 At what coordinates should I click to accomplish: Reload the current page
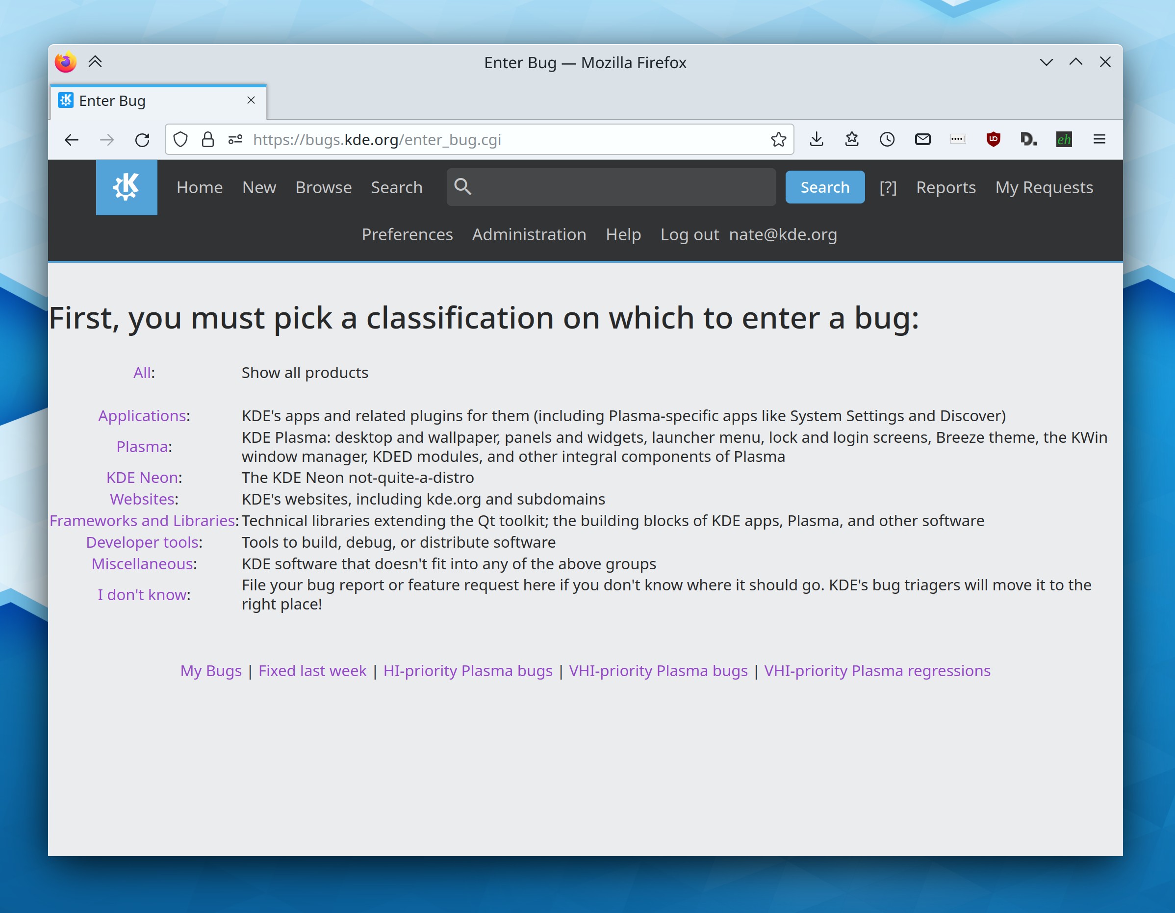(x=142, y=140)
